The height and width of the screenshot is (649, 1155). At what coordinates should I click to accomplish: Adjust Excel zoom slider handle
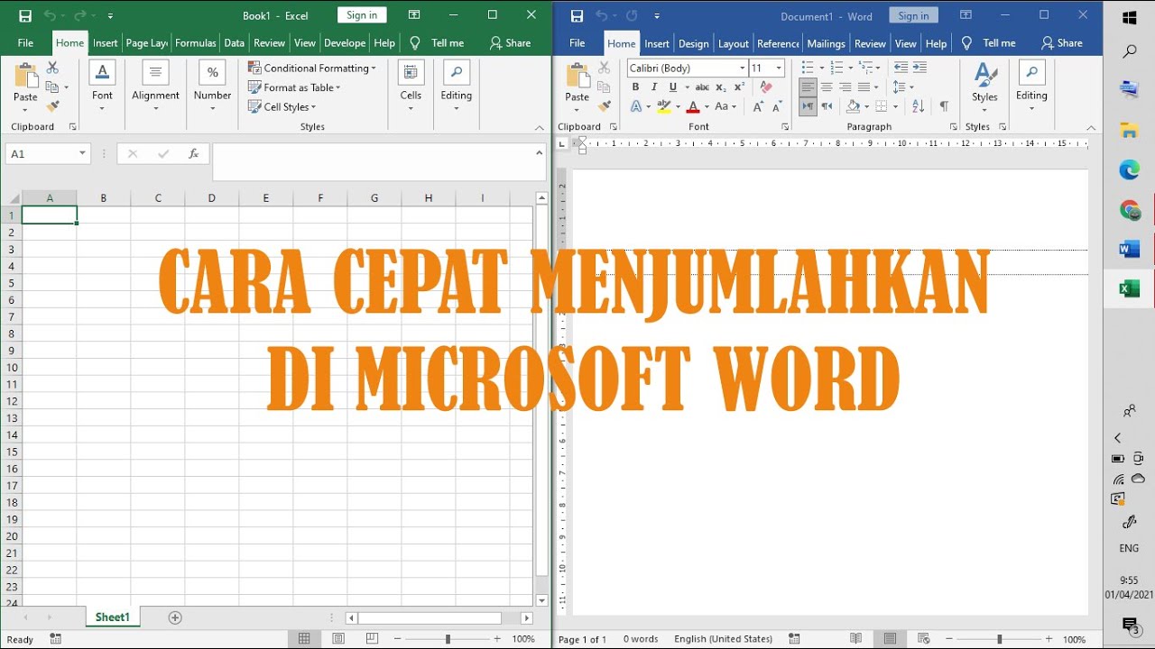pos(448,639)
